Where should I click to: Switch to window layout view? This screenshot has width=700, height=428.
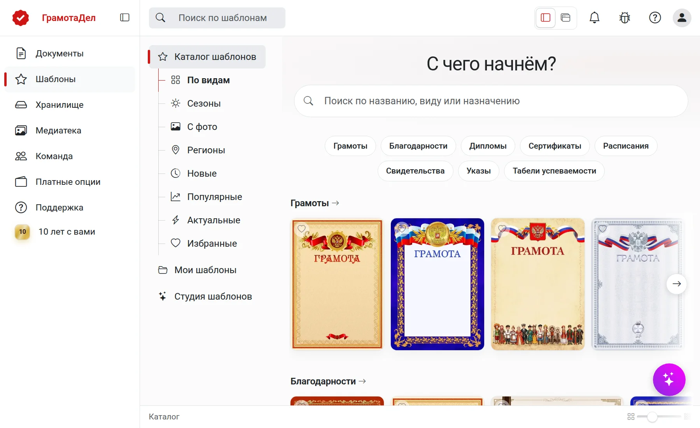(565, 18)
